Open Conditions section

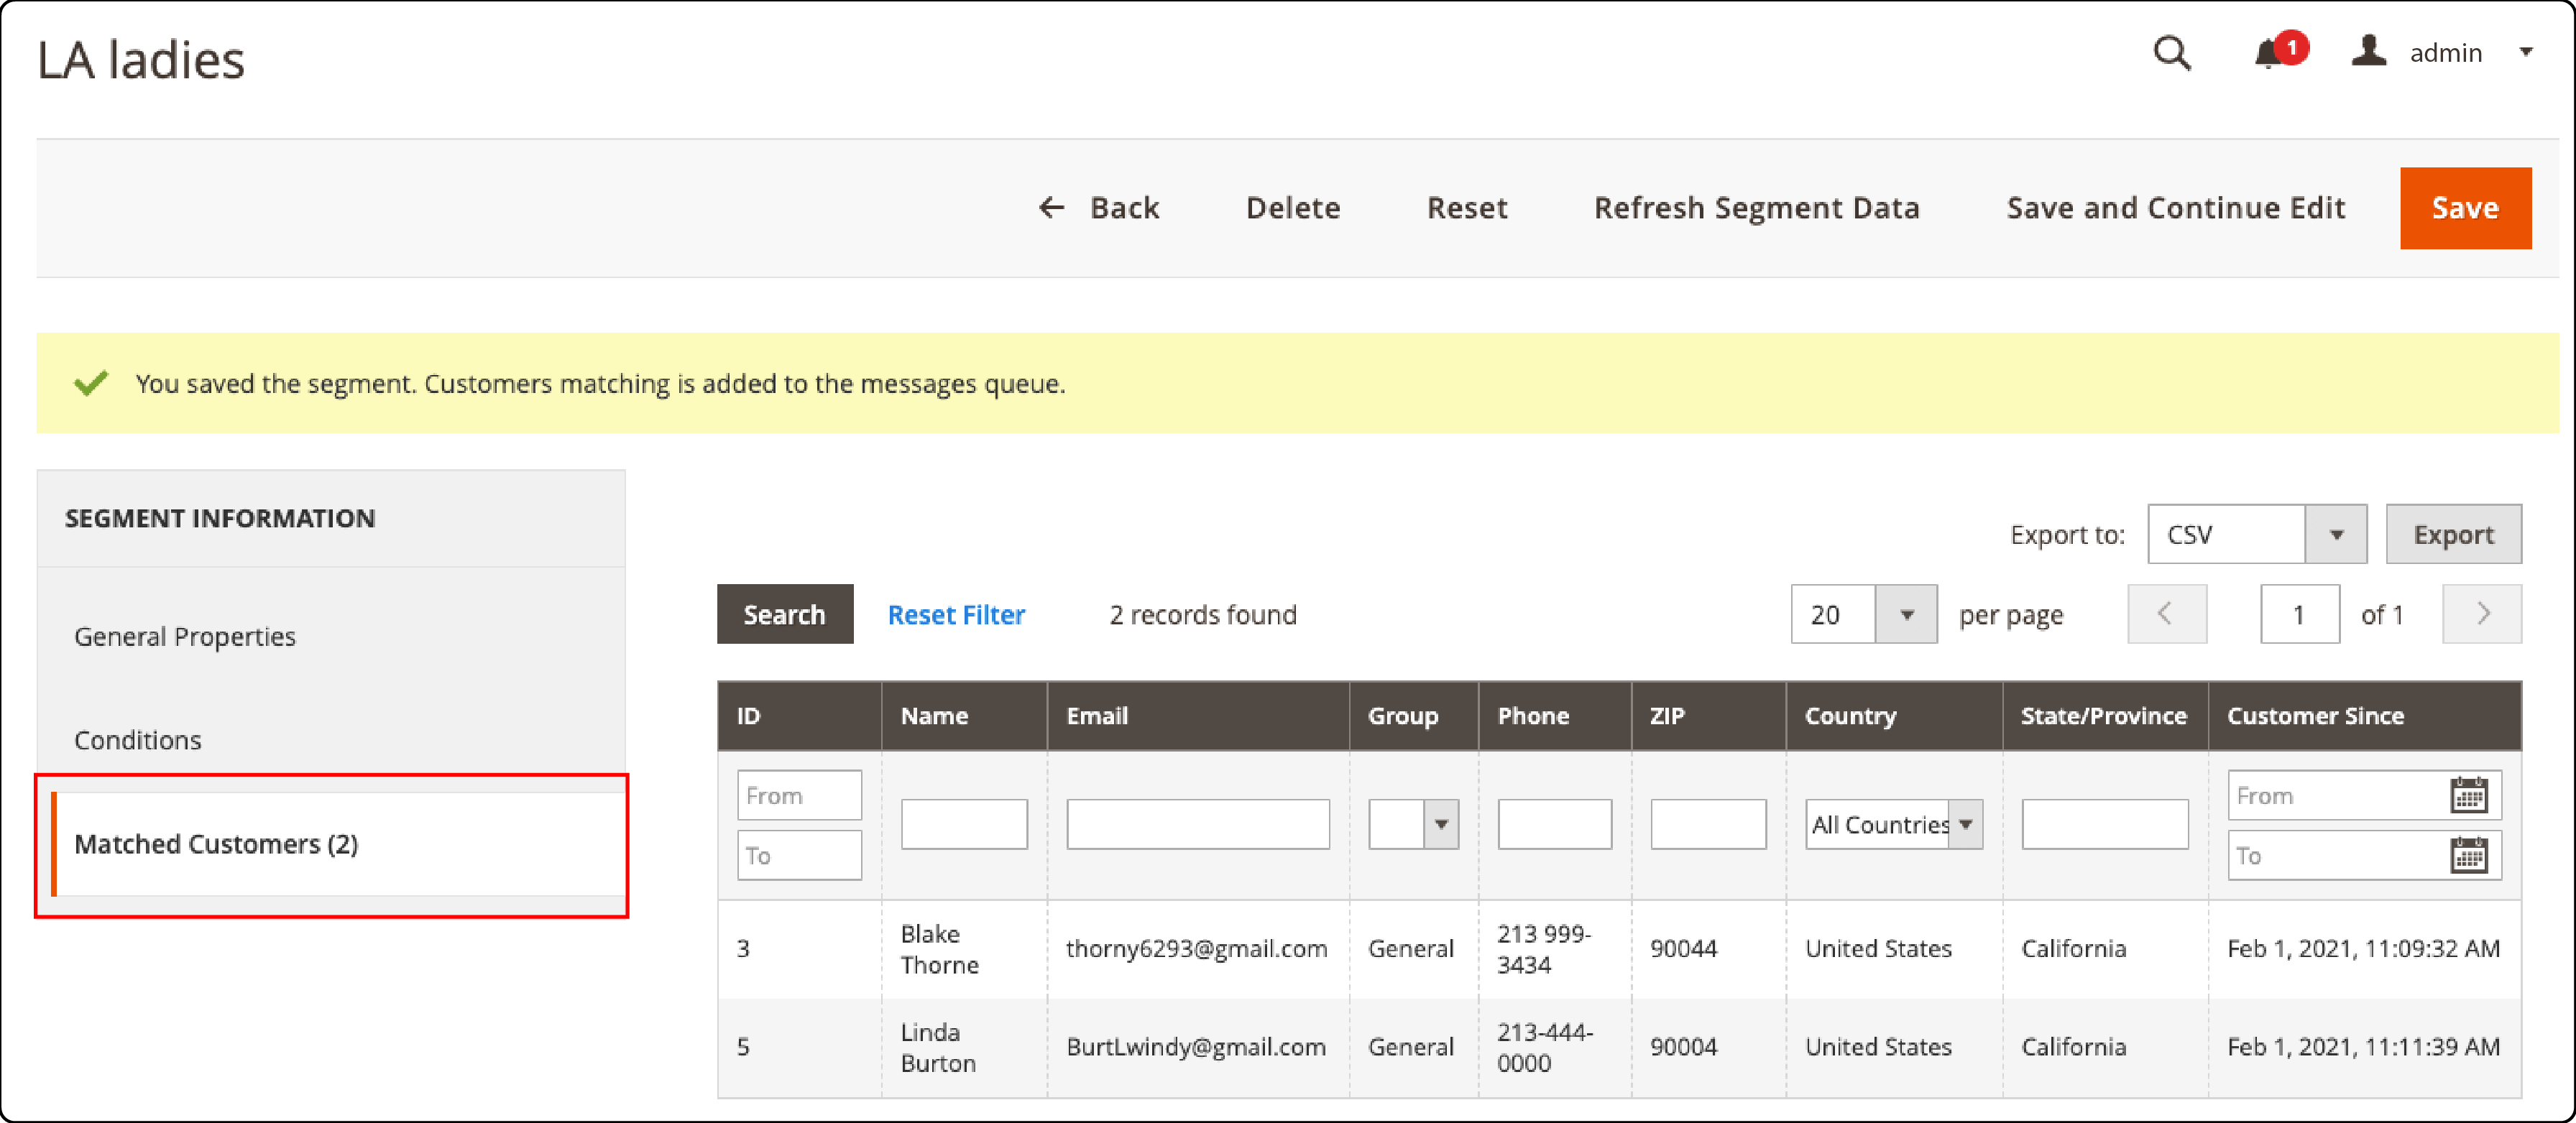[138, 740]
